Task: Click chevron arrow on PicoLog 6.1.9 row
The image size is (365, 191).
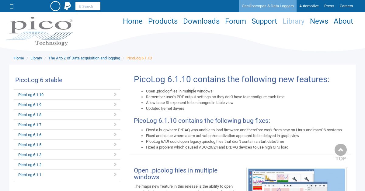Action: click(x=115, y=105)
